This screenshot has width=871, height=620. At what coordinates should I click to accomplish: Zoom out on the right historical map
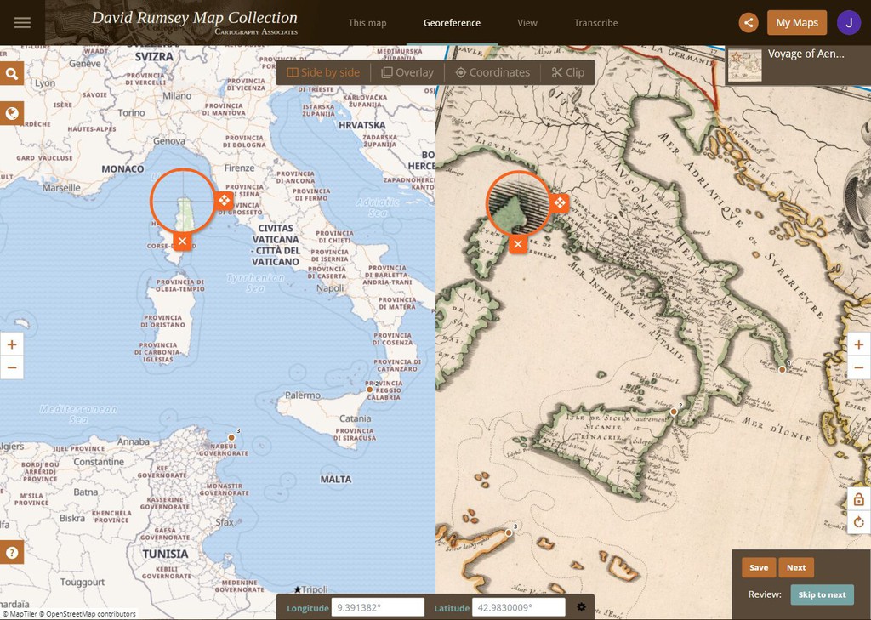coord(859,367)
